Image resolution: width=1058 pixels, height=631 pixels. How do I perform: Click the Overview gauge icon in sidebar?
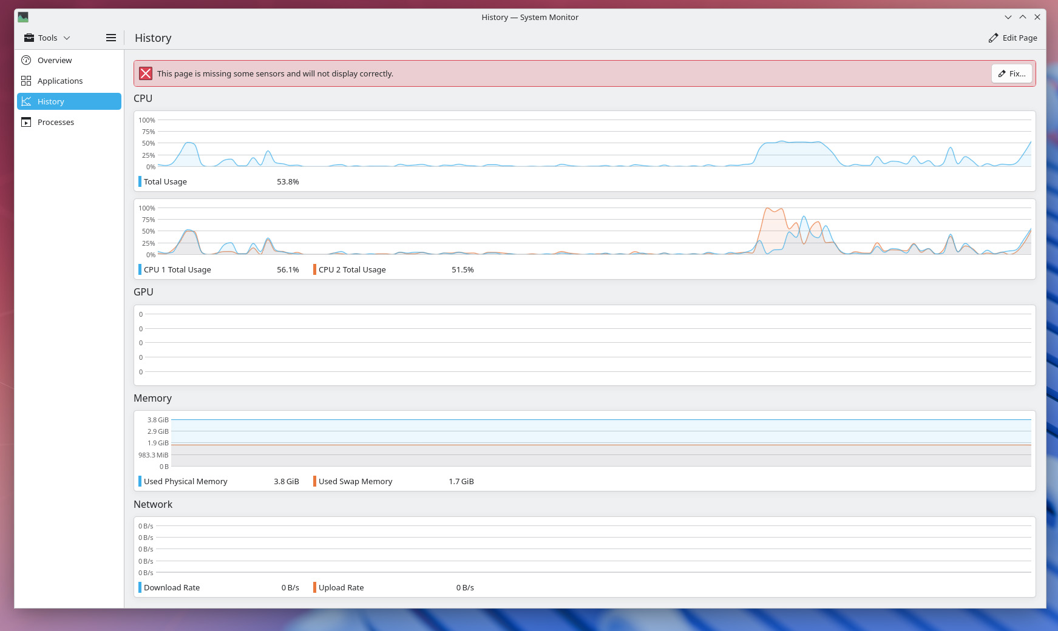pos(26,60)
